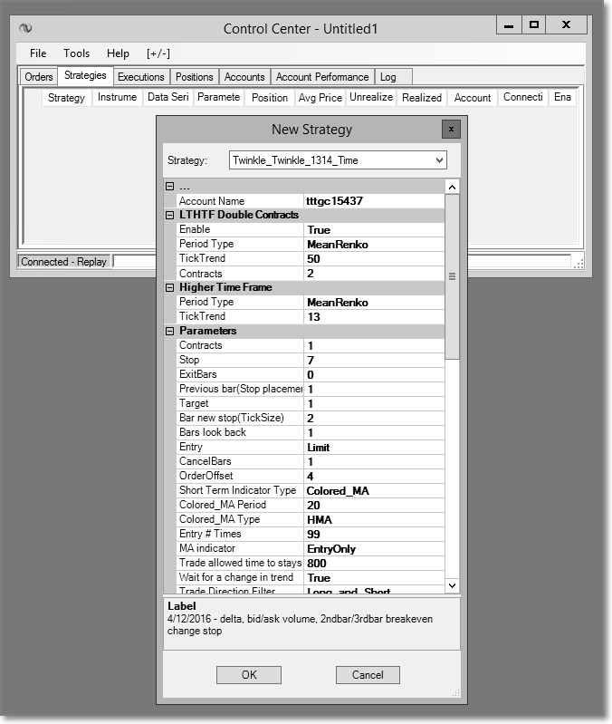Switch to the Account Performance tab
Screen dimensions: 612x724
(322, 77)
